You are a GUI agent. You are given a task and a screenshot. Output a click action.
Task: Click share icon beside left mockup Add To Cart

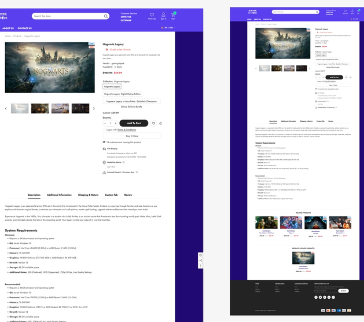[160, 123]
